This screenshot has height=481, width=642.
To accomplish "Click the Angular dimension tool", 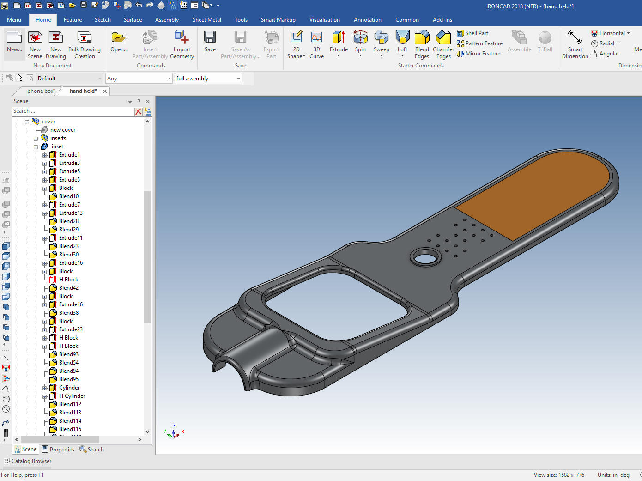I will pyautogui.click(x=605, y=54).
